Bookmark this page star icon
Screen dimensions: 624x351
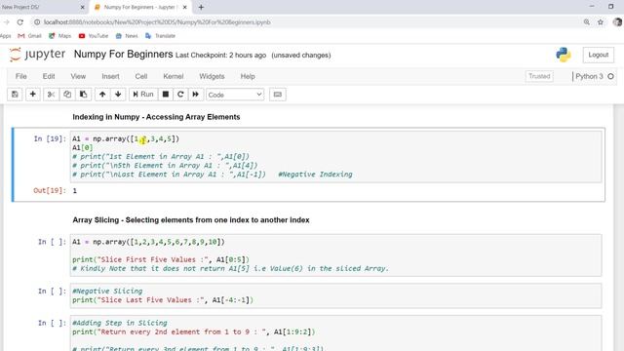(x=601, y=22)
